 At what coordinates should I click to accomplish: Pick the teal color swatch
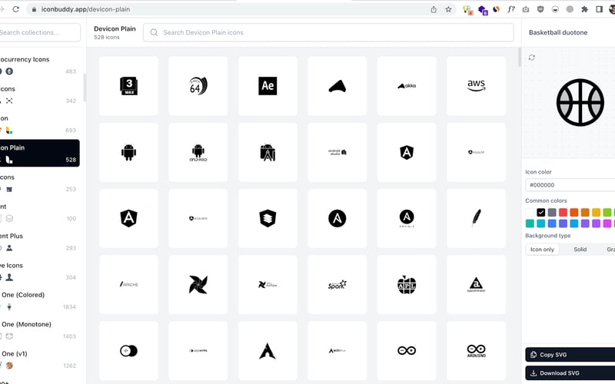click(x=530, y=223)
